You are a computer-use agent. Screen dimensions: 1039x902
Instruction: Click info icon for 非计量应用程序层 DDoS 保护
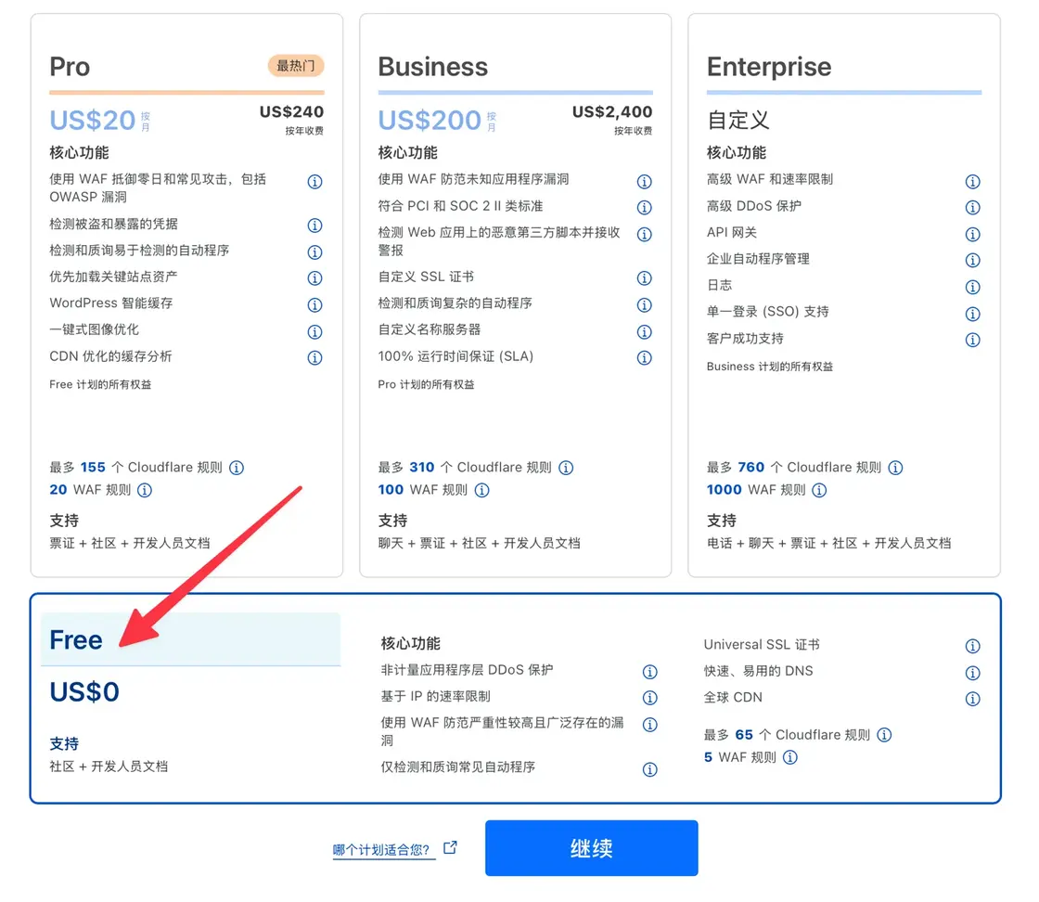pyautogui.click(x=650, y=672)
